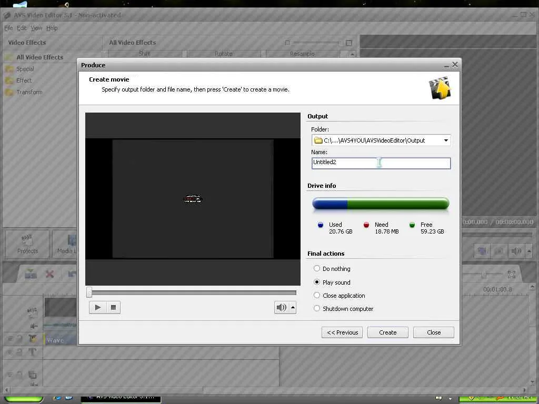This screenshot has height=404, width=539.
Task: Open View menu in AVS Video Editor
Action: click(x=36, y=28)
